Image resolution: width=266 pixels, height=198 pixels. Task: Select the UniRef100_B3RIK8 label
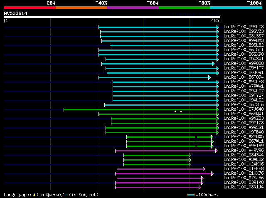tap(244, 183)
